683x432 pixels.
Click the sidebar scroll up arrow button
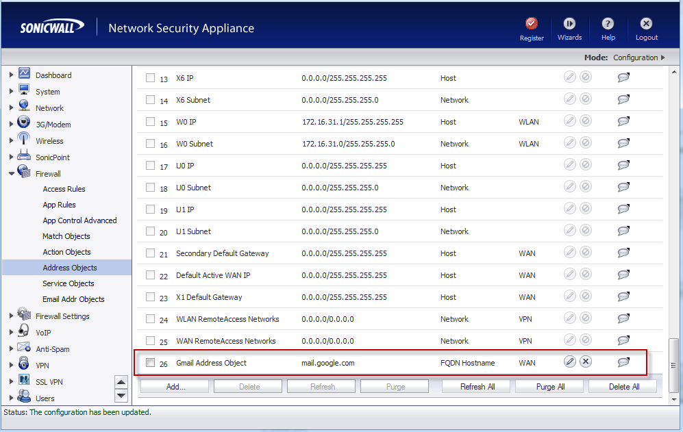[x=121, y=382]
